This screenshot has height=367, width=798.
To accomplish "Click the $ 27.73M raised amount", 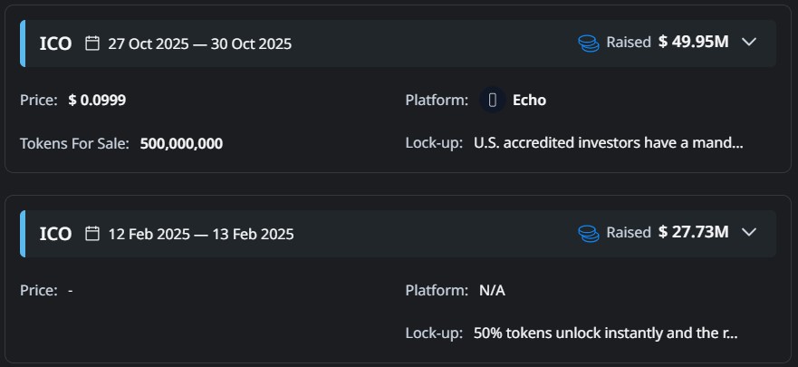I will pyautogui.click(x=693, y=232).
